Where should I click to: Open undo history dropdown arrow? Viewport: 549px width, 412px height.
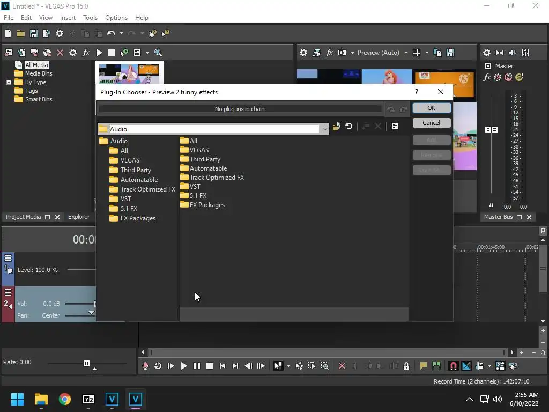click(x=121, y=33)
